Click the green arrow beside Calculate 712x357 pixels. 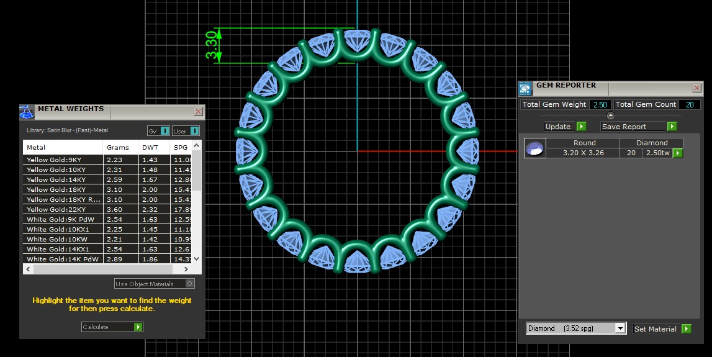[x=138, y=327]
